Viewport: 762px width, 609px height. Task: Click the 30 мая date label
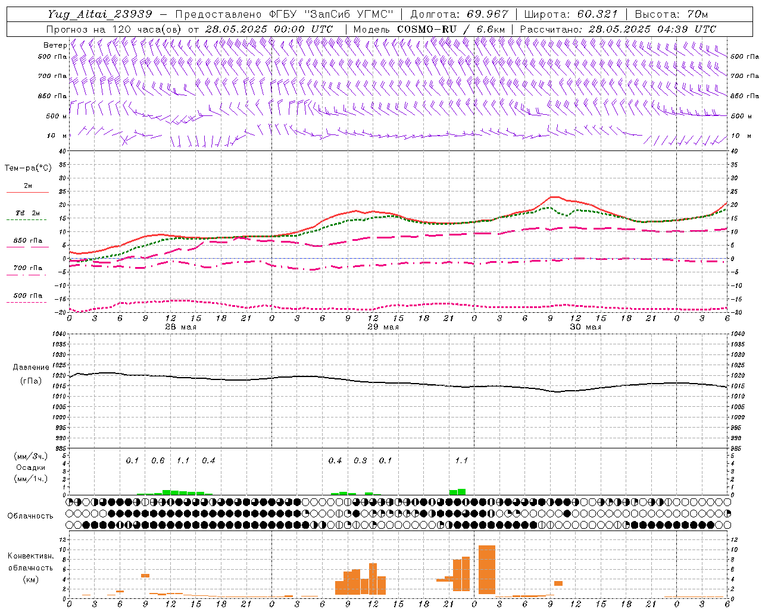tap(585, 327)
